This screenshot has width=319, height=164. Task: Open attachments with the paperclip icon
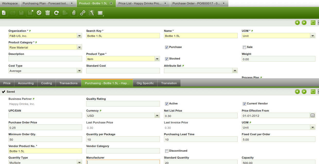[x=74, y=13]
